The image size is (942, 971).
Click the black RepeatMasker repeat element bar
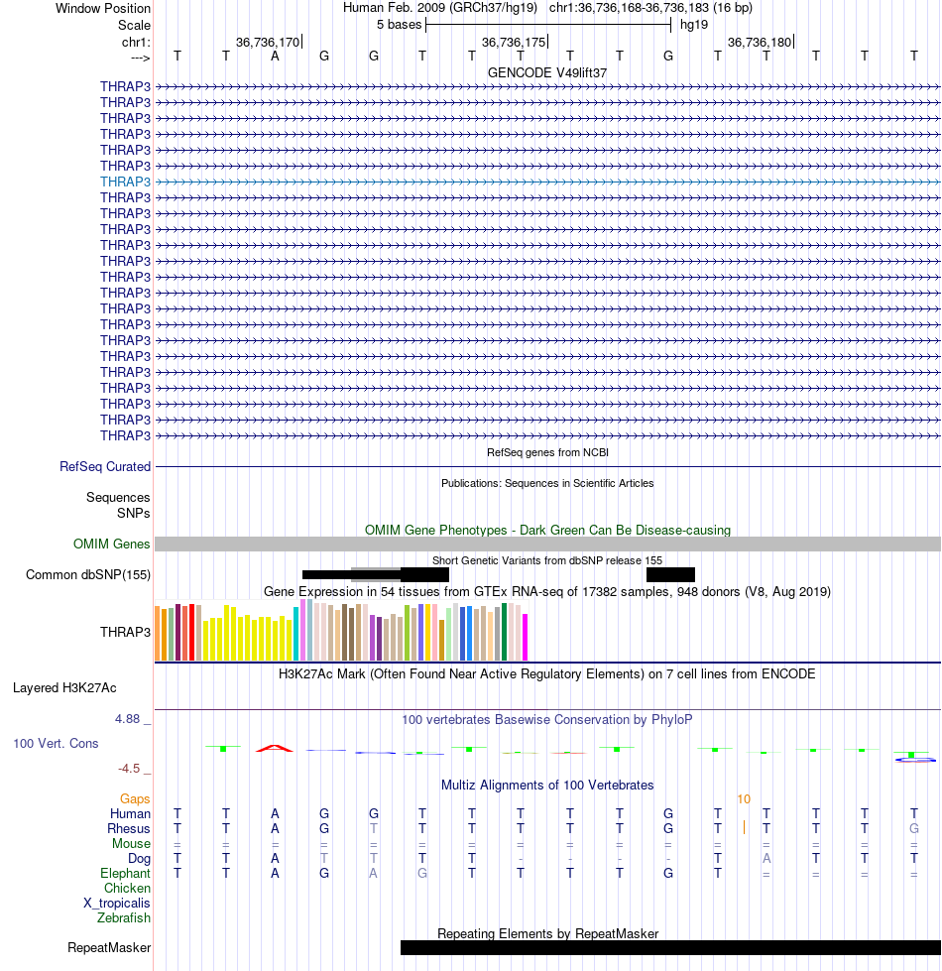tap(670, 947)
